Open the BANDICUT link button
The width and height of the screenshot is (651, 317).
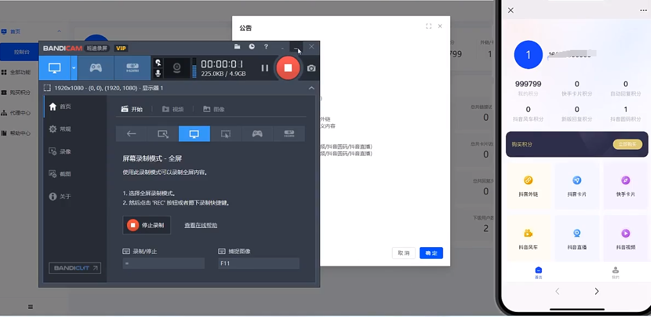point(75,268)
